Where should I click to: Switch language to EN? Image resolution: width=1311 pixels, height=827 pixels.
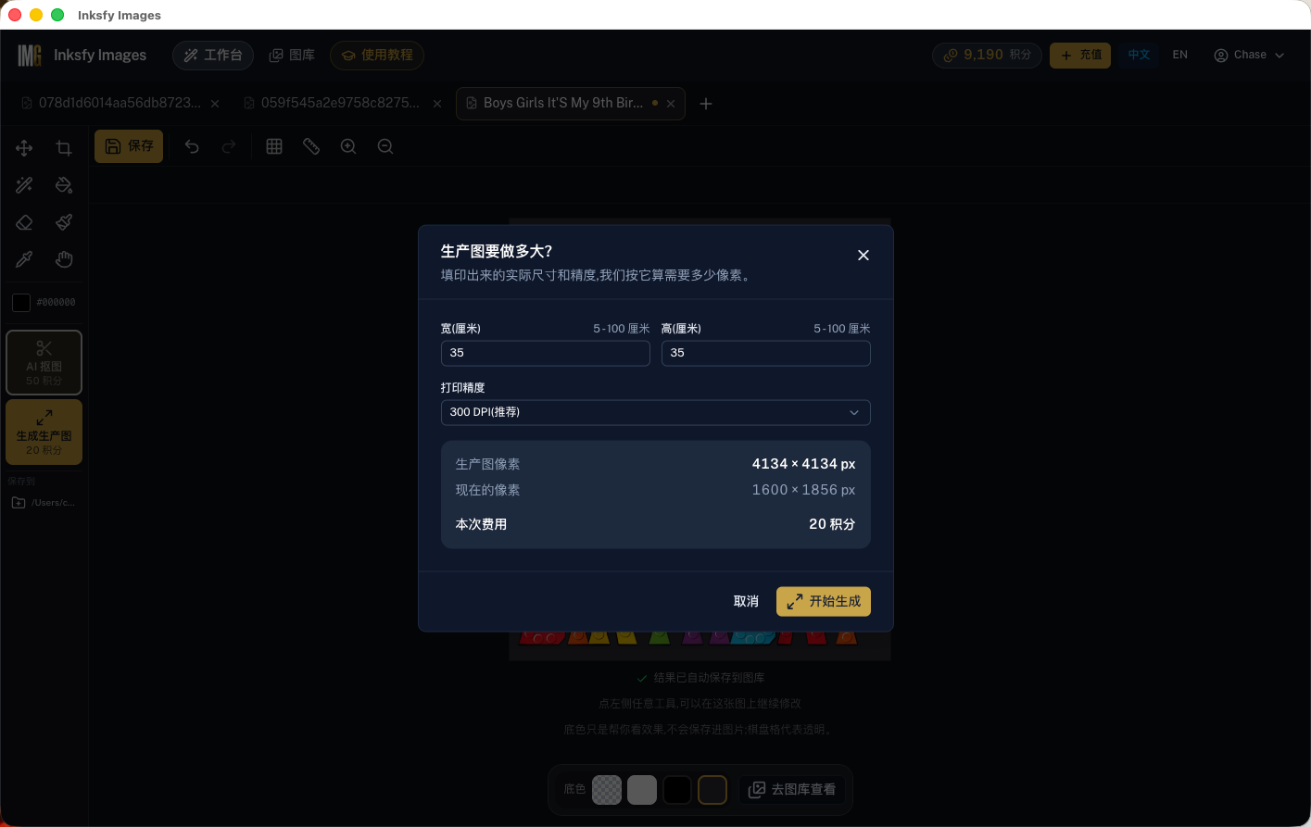pos(1179,55)
